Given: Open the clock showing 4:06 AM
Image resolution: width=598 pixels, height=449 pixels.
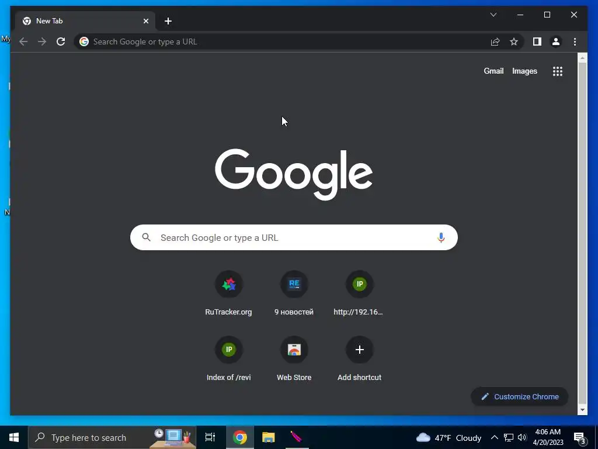Looking at the screenshot, I should tap(548, 437).
